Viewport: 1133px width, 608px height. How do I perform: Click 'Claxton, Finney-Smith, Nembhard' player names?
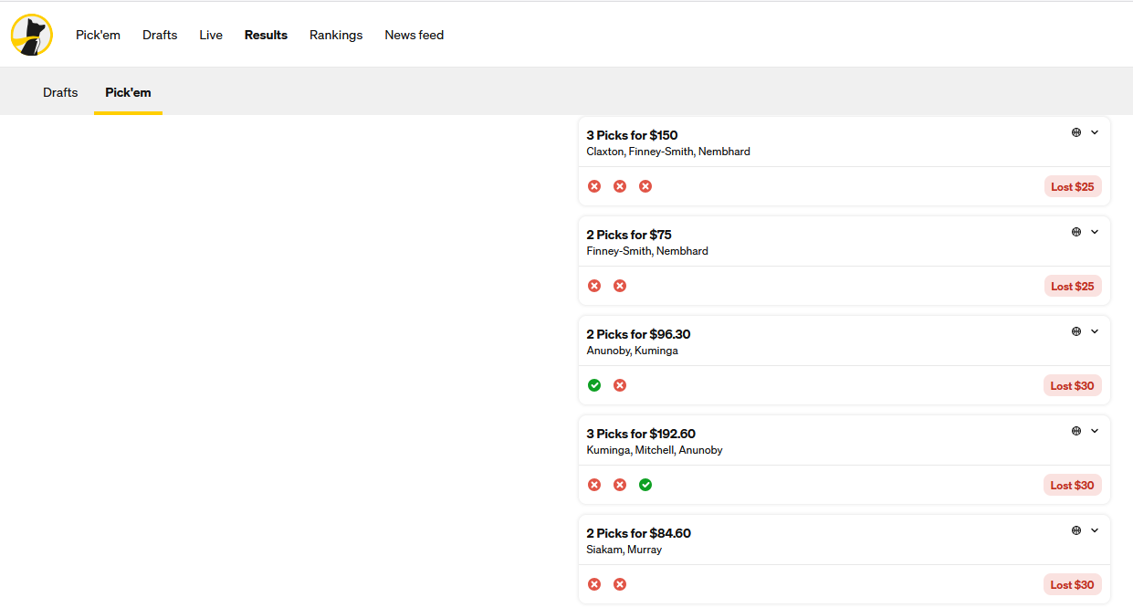click(x=668, y=152)
